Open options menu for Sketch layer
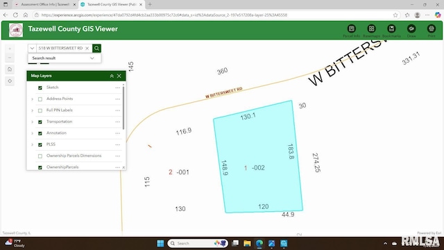444x250 pixels. pyautogui.click(x=117, y=87)
